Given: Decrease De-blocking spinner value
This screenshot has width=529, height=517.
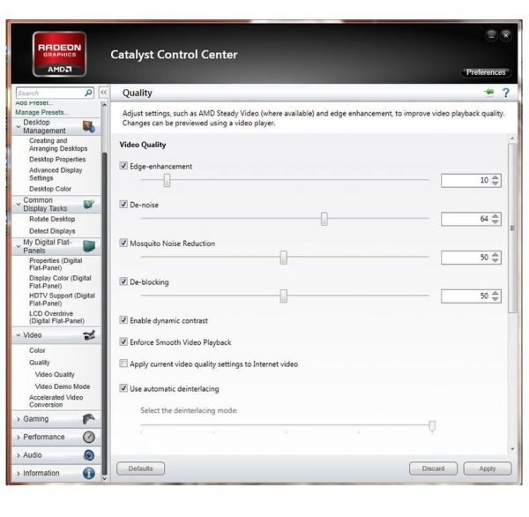Looking at the screenshot, I should click(495, 299).
